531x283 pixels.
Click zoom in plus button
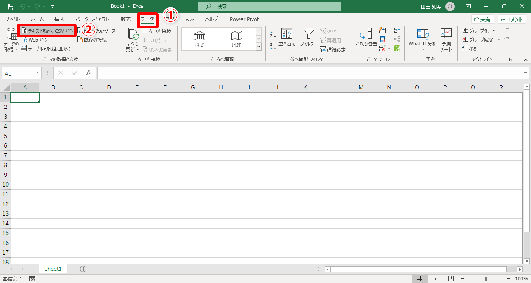pyautogui.click(x=508, y=279)
